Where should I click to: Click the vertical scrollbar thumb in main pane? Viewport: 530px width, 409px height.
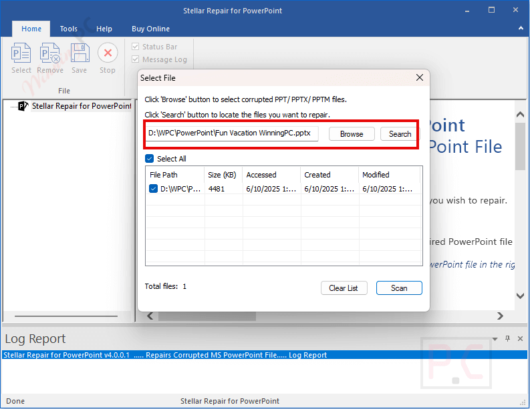tap(520, 147)
